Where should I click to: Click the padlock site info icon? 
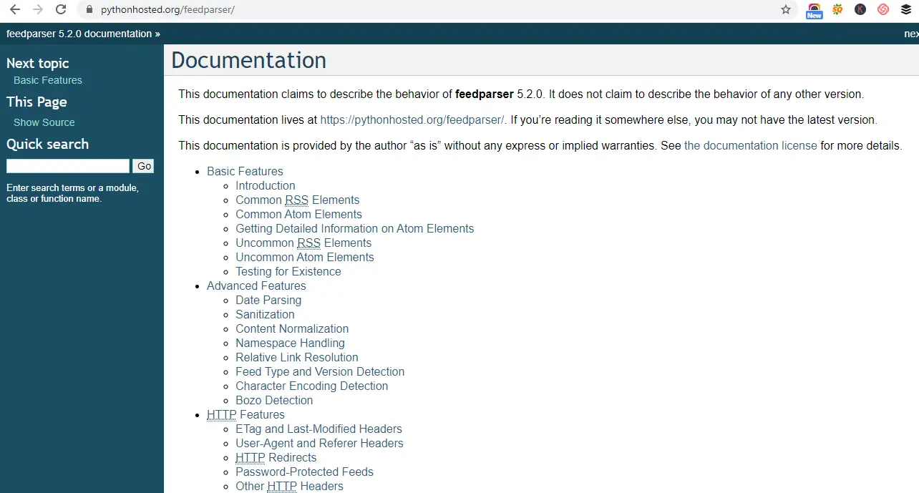click(x=89, y=10)
